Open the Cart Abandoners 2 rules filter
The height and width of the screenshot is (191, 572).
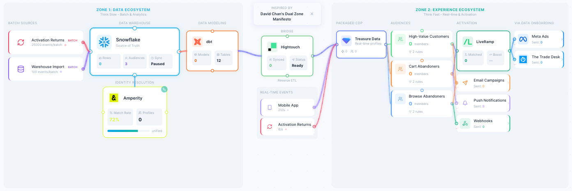[415, 82]
